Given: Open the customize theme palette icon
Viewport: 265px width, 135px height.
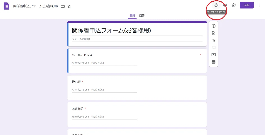Looking at the screenshot, I should pos(216,5).
